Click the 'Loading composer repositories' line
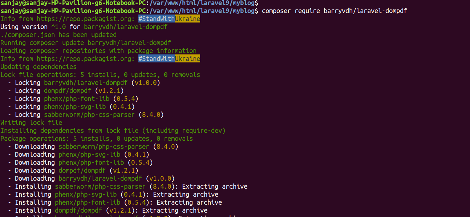Viewport: 470px width, 217px height. pos(98,51)
